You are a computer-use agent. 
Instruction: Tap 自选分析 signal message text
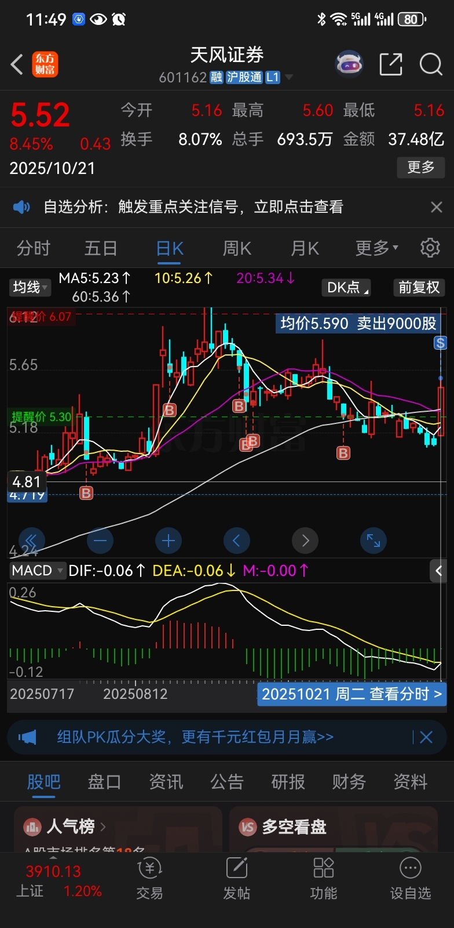193,207
